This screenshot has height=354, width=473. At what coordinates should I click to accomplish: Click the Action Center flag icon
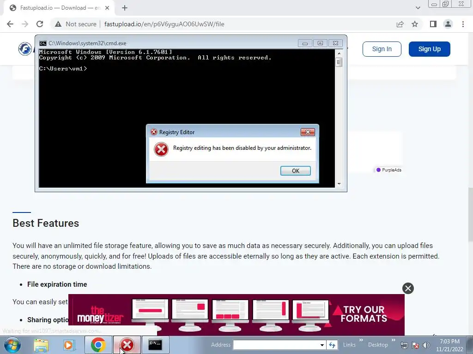point(415,345)
